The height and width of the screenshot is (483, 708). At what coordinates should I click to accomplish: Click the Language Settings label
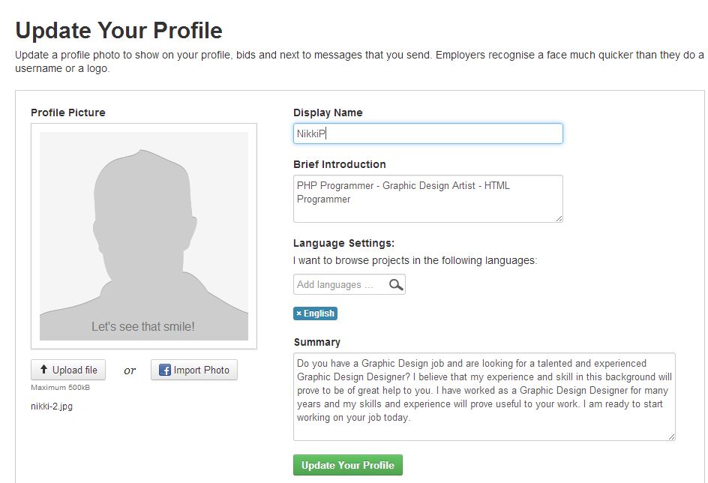pos(343,243)
